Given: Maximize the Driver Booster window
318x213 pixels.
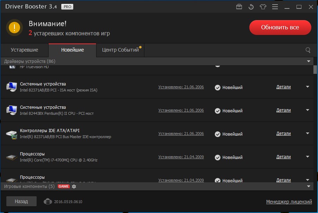Looking at the screenshot, I should click(299, 7).
